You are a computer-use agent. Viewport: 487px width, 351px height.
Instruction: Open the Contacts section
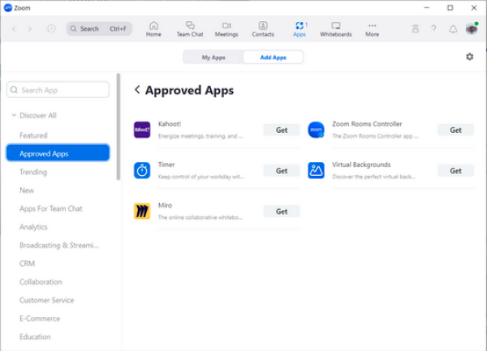[x=263, y=26]
